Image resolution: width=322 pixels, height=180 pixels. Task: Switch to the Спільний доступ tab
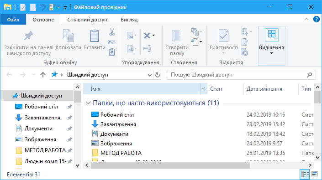click(87, 20)
